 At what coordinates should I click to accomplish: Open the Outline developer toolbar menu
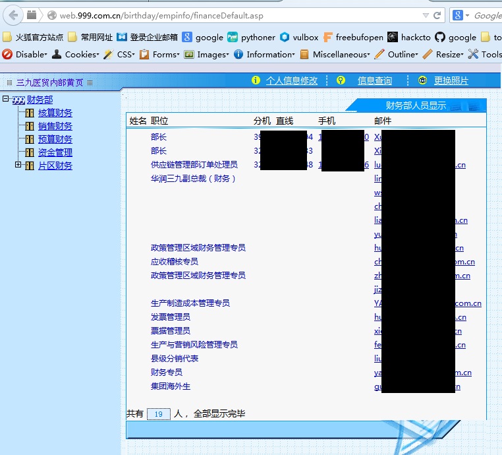(x=397, y=55)
